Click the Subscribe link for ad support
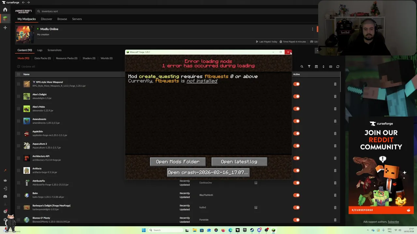The height and width of the screenshot is (234, 417). (x=393, y=222)
